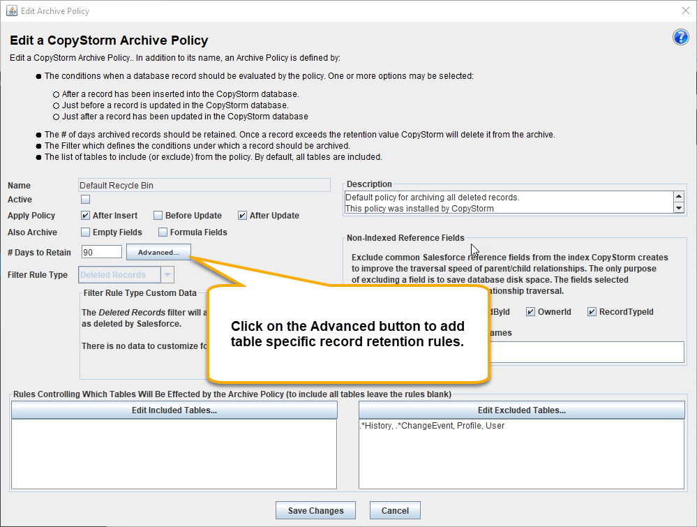697x527 pixels.
Task: Disable the RecordTypeId exclusion
Action: 593,311
